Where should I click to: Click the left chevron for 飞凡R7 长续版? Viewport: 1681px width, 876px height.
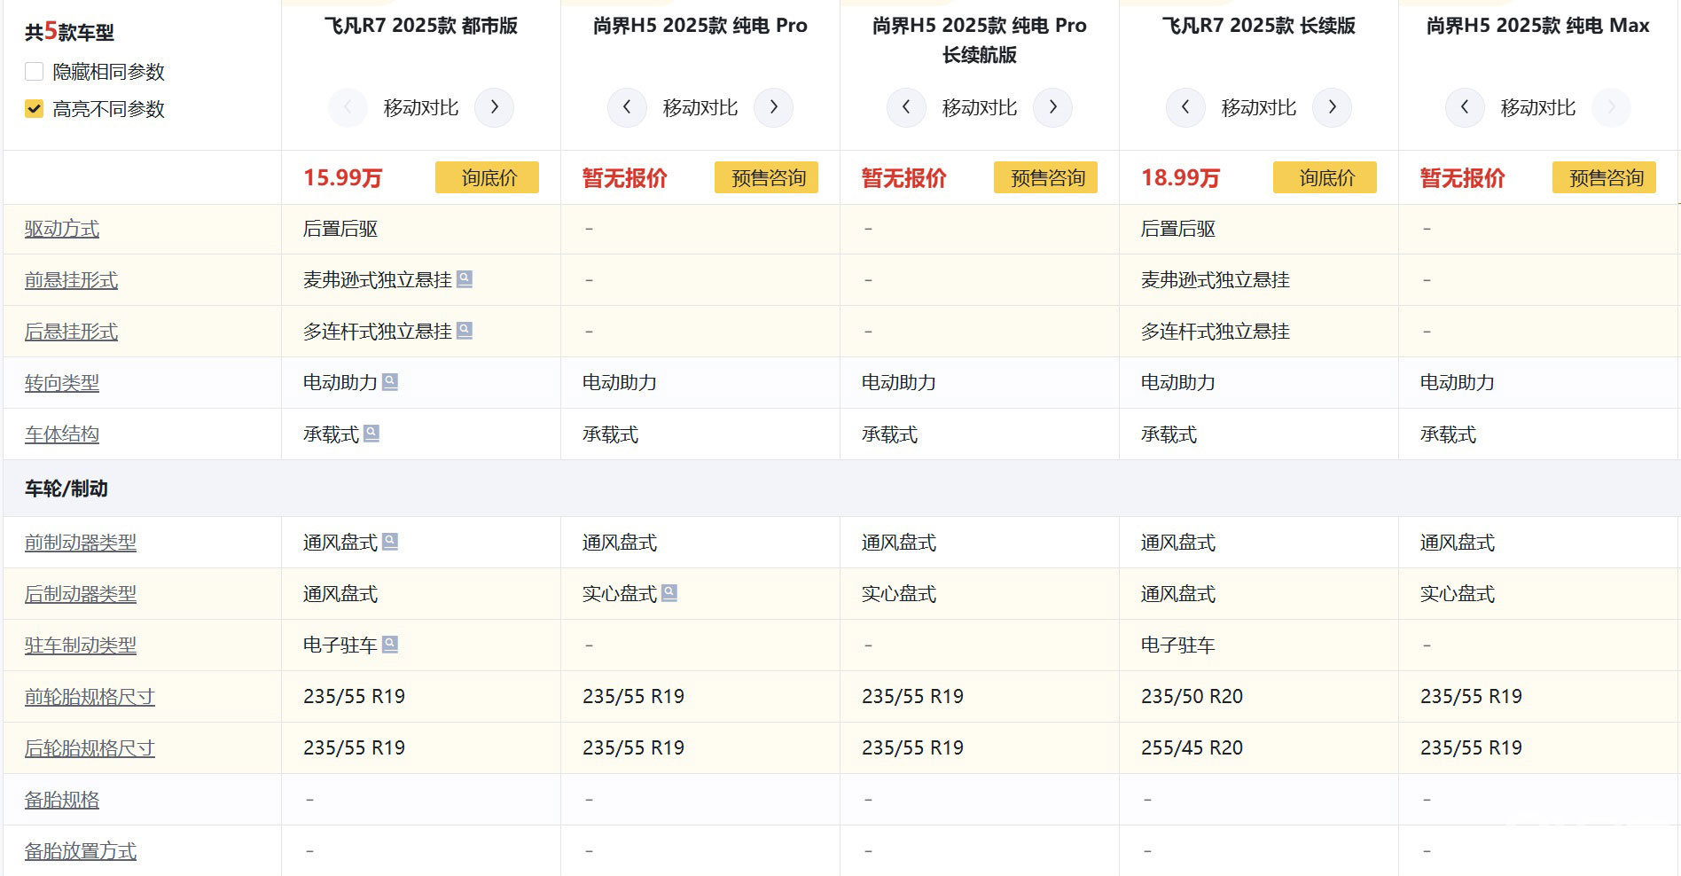(x=1185, y=107)
